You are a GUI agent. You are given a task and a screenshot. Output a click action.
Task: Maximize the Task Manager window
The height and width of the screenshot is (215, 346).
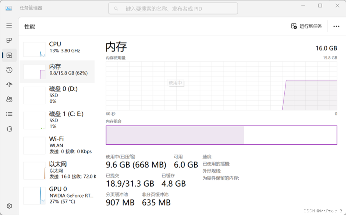[320, 6]
